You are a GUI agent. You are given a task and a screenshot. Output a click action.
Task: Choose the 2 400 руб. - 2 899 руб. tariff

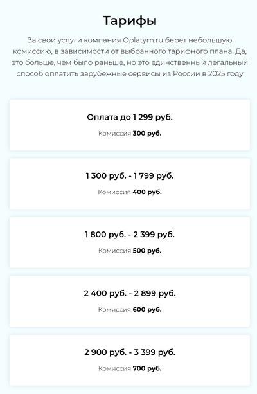tap(130, 301)
